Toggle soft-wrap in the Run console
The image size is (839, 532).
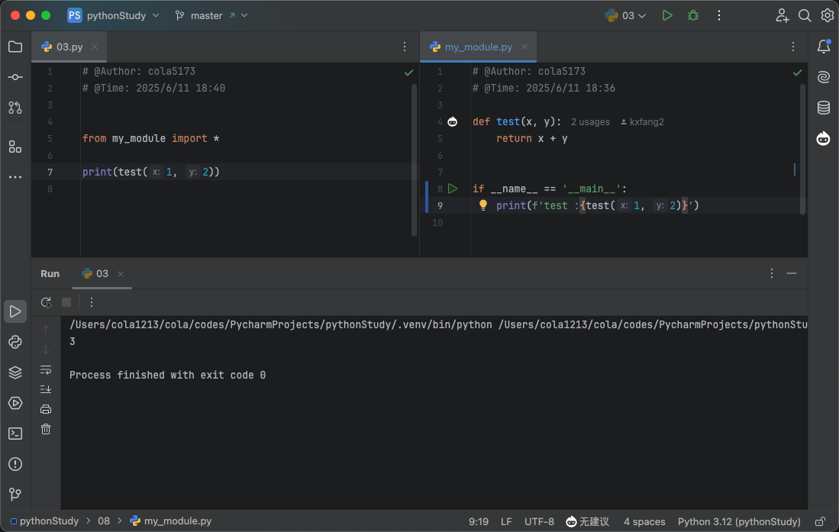click(46, 370)
